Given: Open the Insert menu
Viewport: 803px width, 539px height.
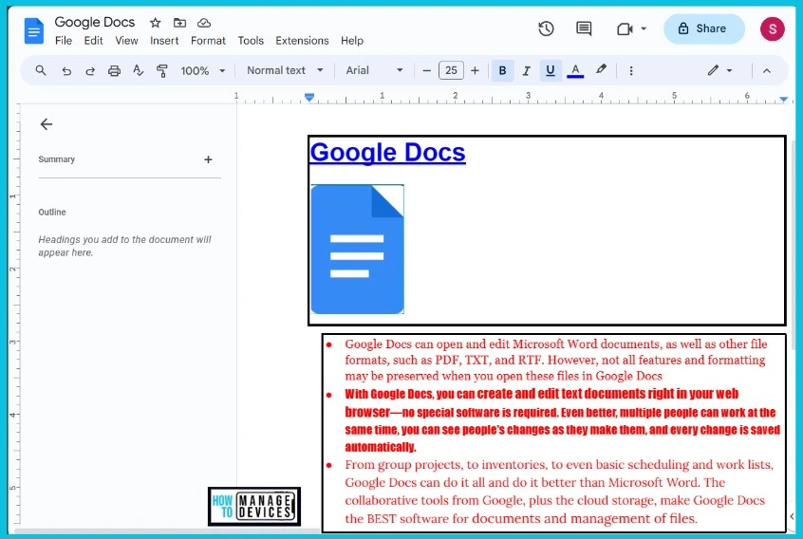Looking at the screenshot, I should pyautogui.click(x=164, y=41).
